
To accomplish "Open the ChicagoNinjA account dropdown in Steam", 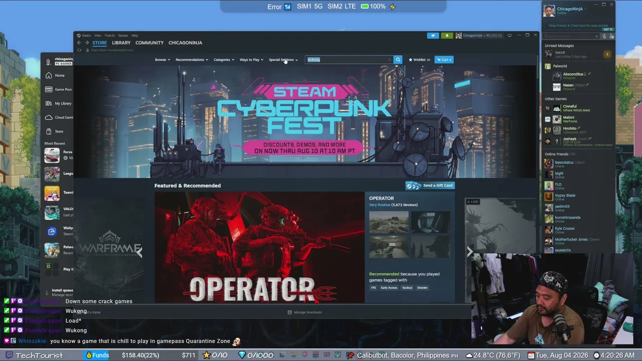I will (483, 36).
